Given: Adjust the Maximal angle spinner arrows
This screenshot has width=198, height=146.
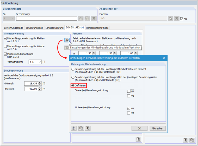Looking at the screenshot, I should (40, 89).
